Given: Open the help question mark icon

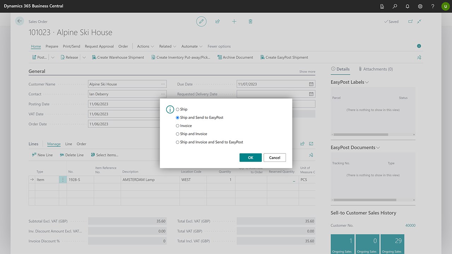Looking at the screenshot, I should click(433, 6).
